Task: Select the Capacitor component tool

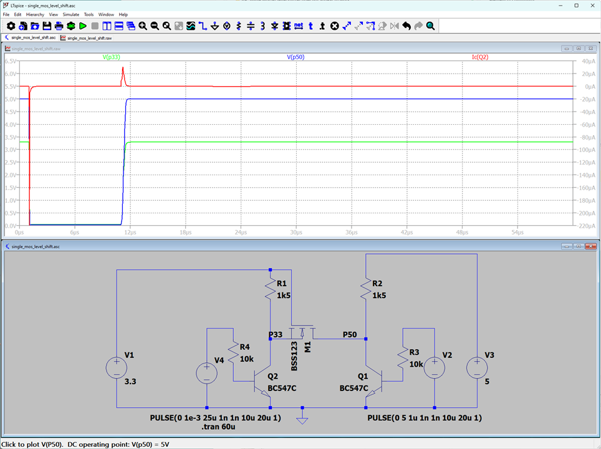Action: [x=251, y=26]
